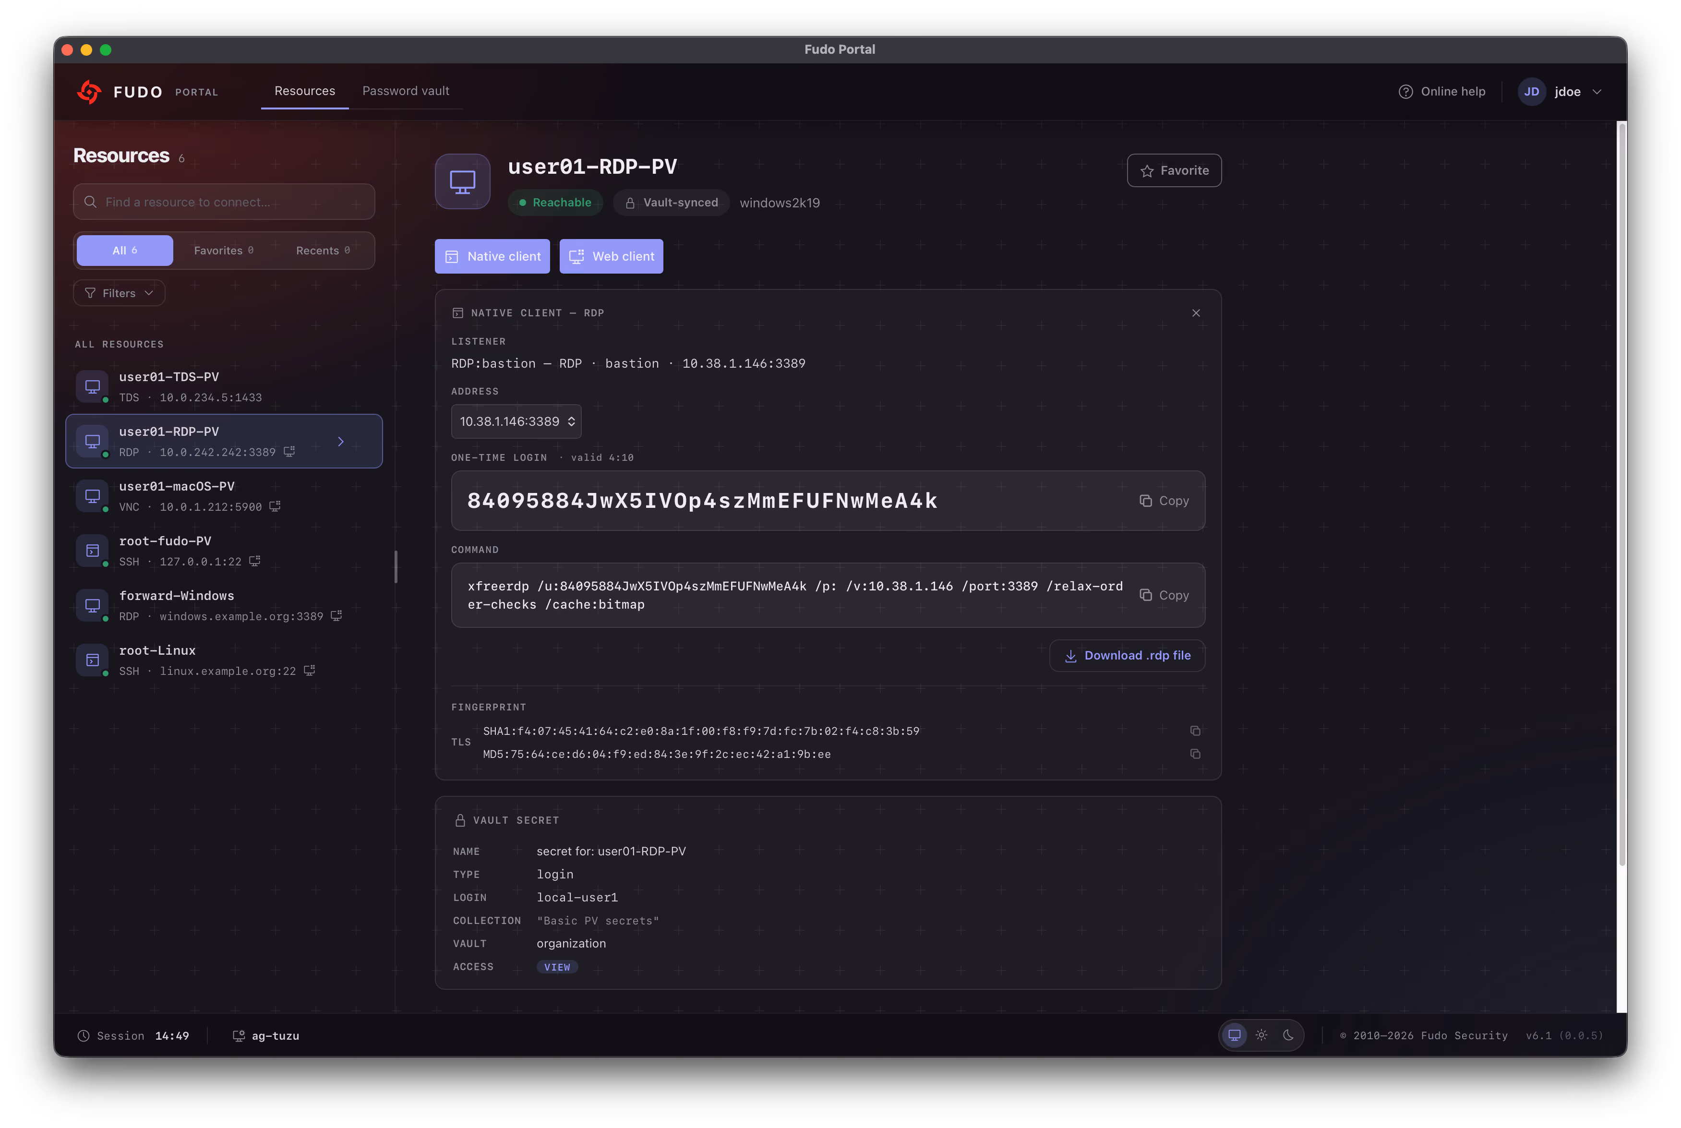Image resolution: width=1681 pixels, height=1128 pixels.
Task: Select root-fudo-PV resource
Action: [224, 551]
